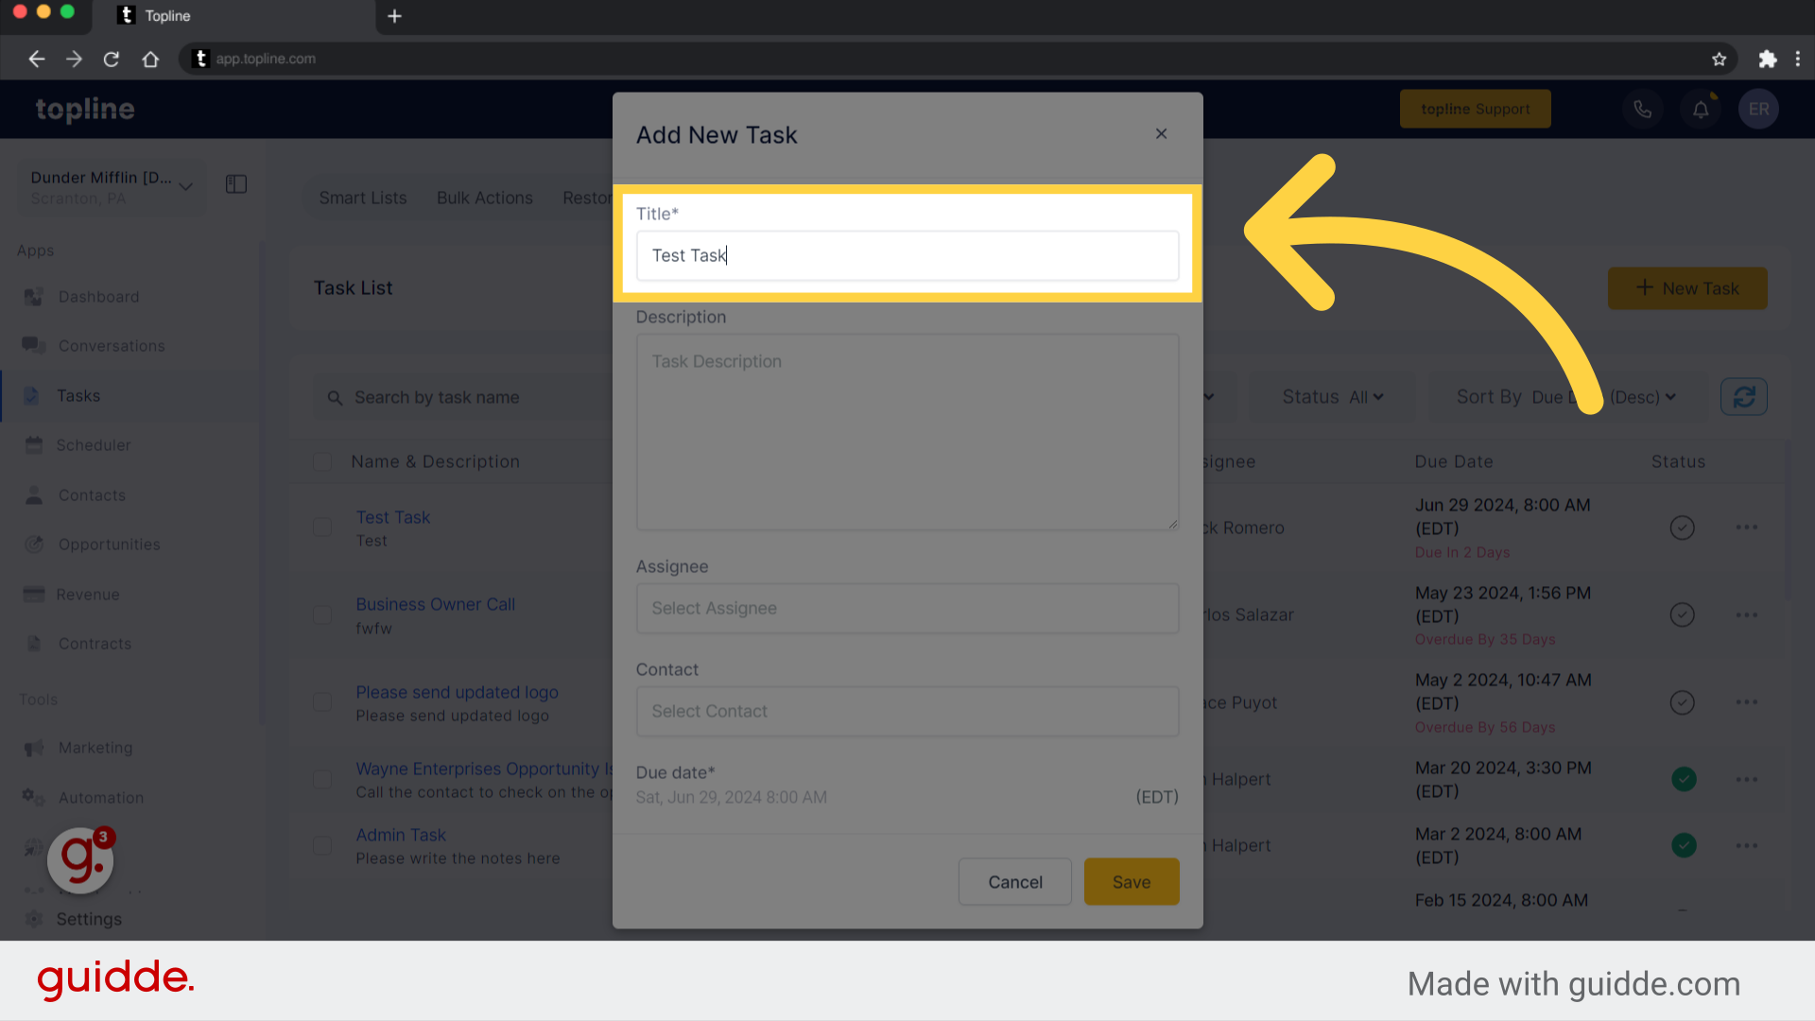Click the Dunder Mifflin workspace expander
The height and width of the screenshot is (1021, 1815).
point(185,184)
